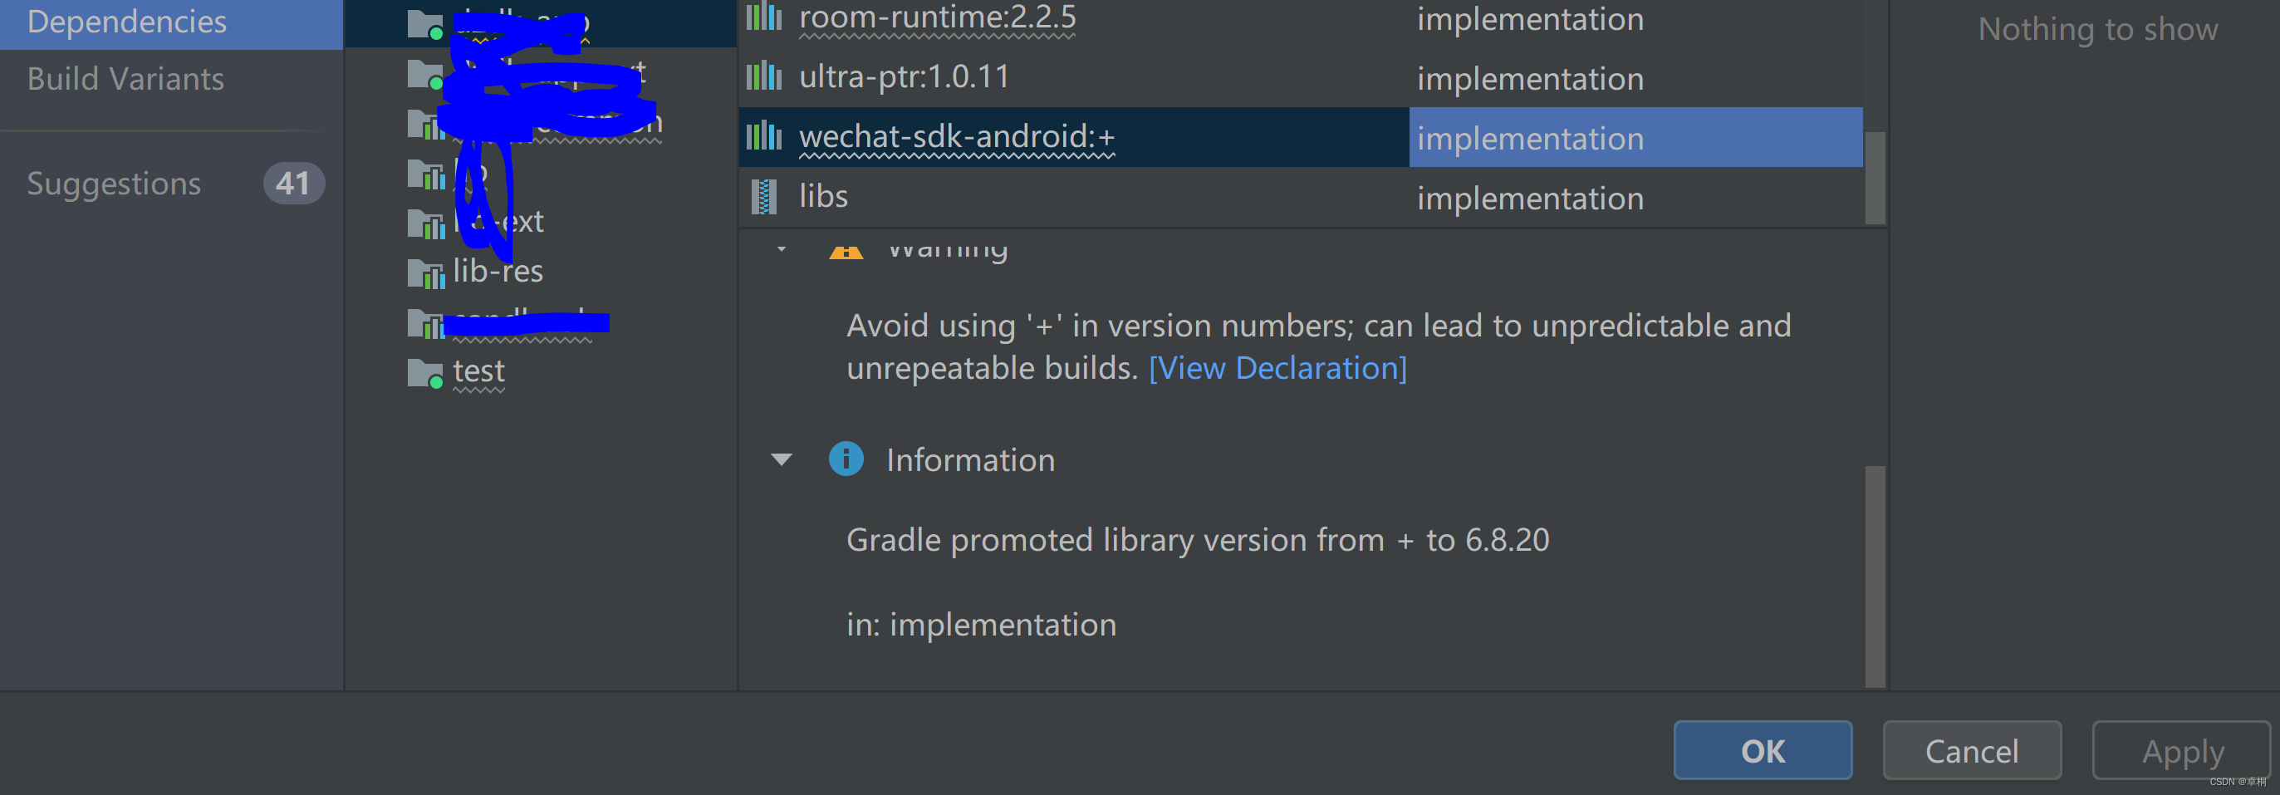The height and width of the screenshot is (795, 2280).
Task: Click the library icon beside room-runtime:2.2.5
Action: [x=764, y=16]
